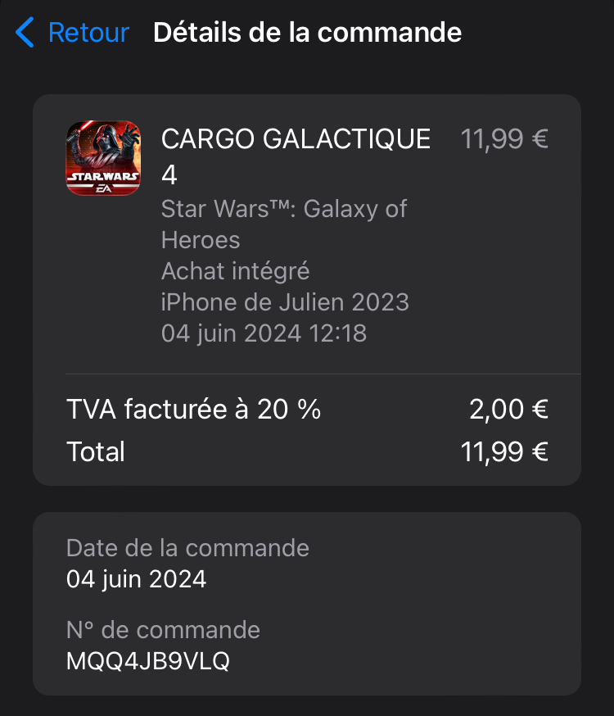Click the N° de commande heading
This screenshot has width=614, height=716.
pos(163,630)
